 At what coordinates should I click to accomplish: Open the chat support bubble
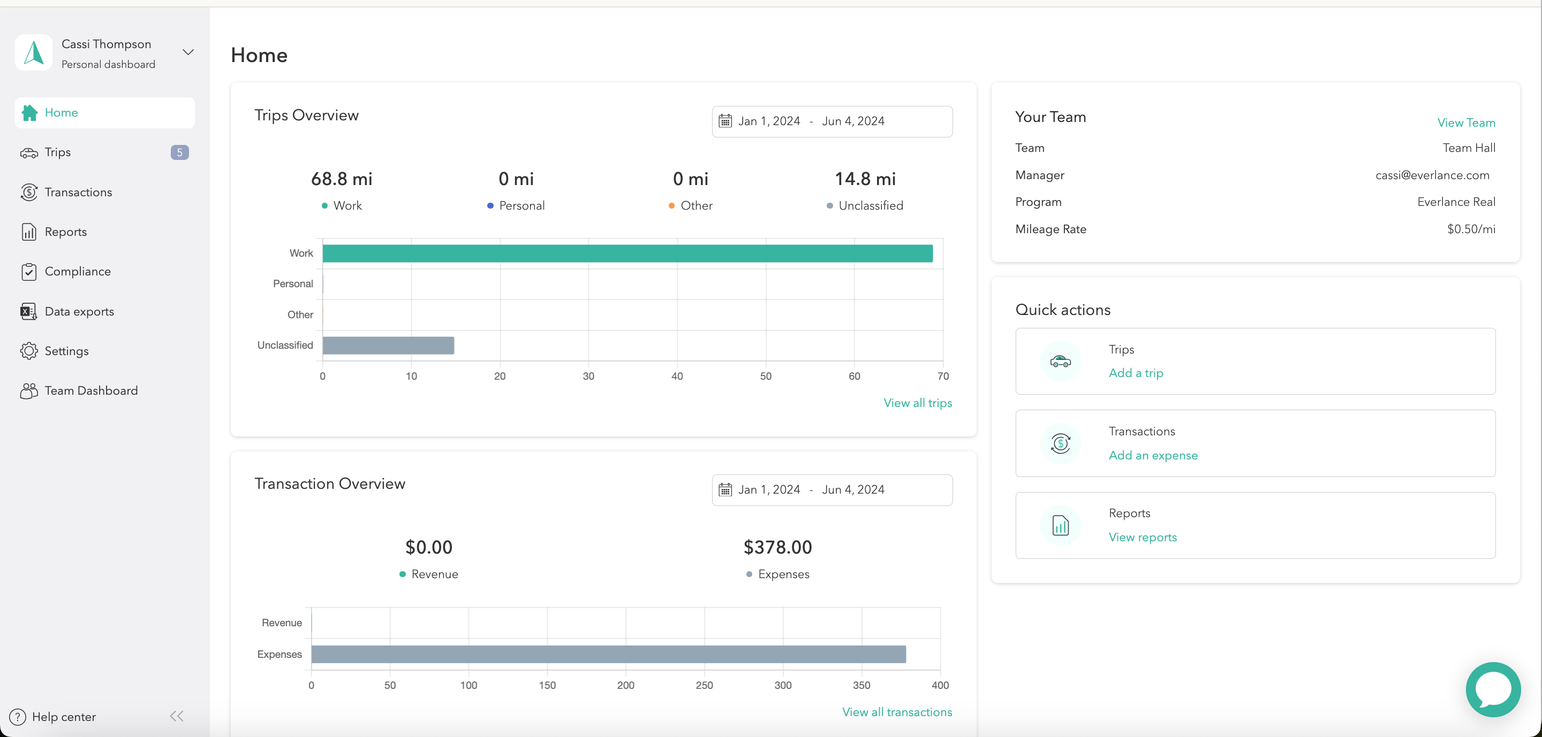tap(1492, 689)
